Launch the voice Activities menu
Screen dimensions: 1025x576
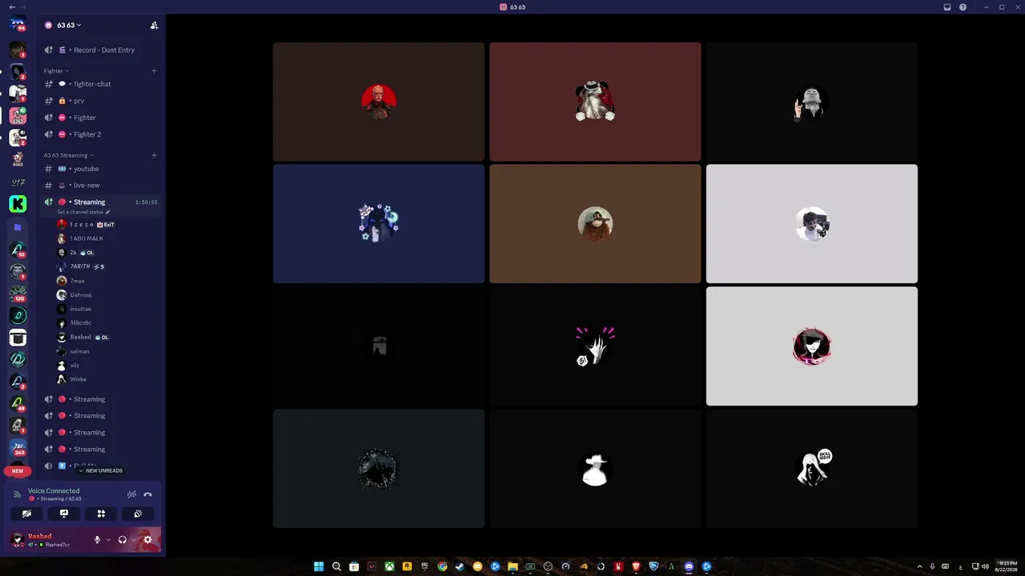pyautogui.click(x=101, y=514)
